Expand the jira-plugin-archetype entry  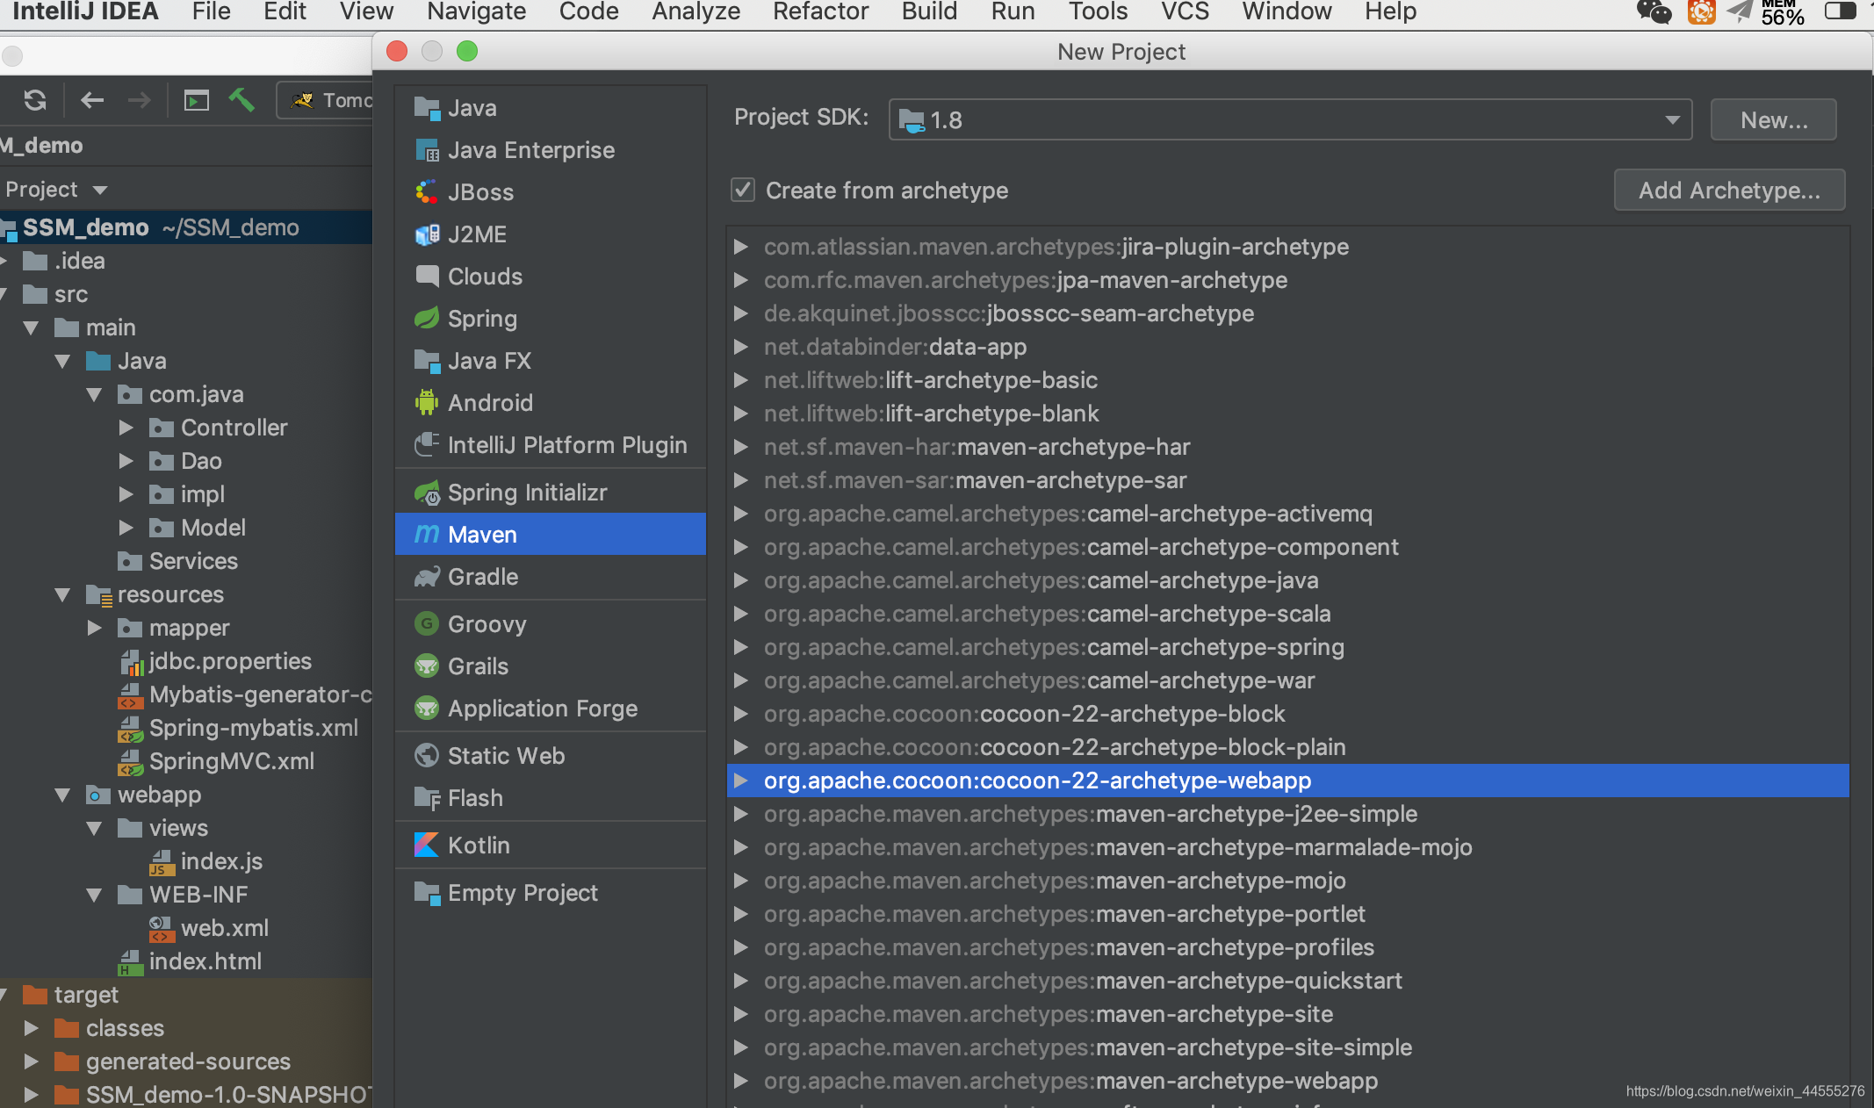pos(741,247)
